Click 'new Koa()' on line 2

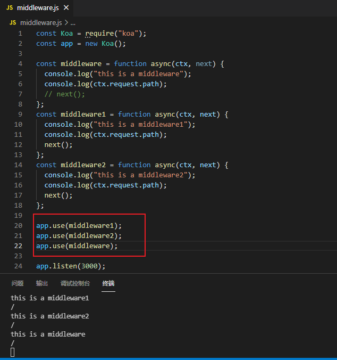pyautogui.click(x=103, y=44)
